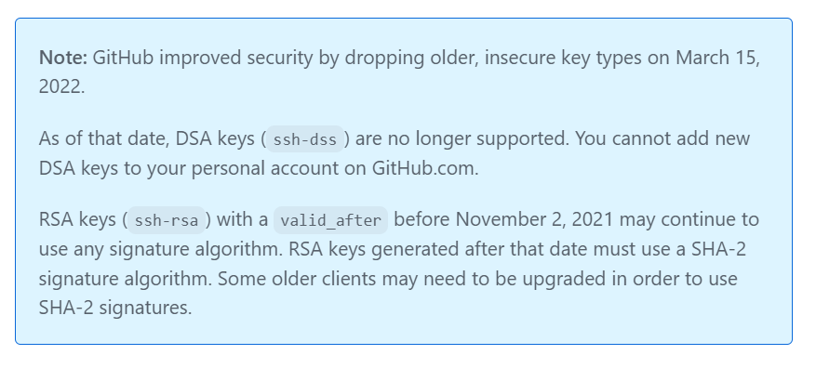Click the words "insecure key types"

[563, 59]
